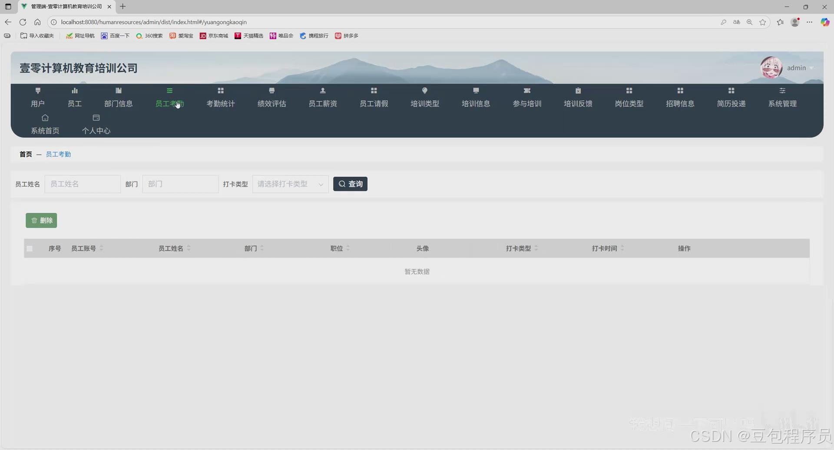Viewport: 834px width, 450px height.
Task: Open the 岗位类型 grid icon
Action: 629,91
